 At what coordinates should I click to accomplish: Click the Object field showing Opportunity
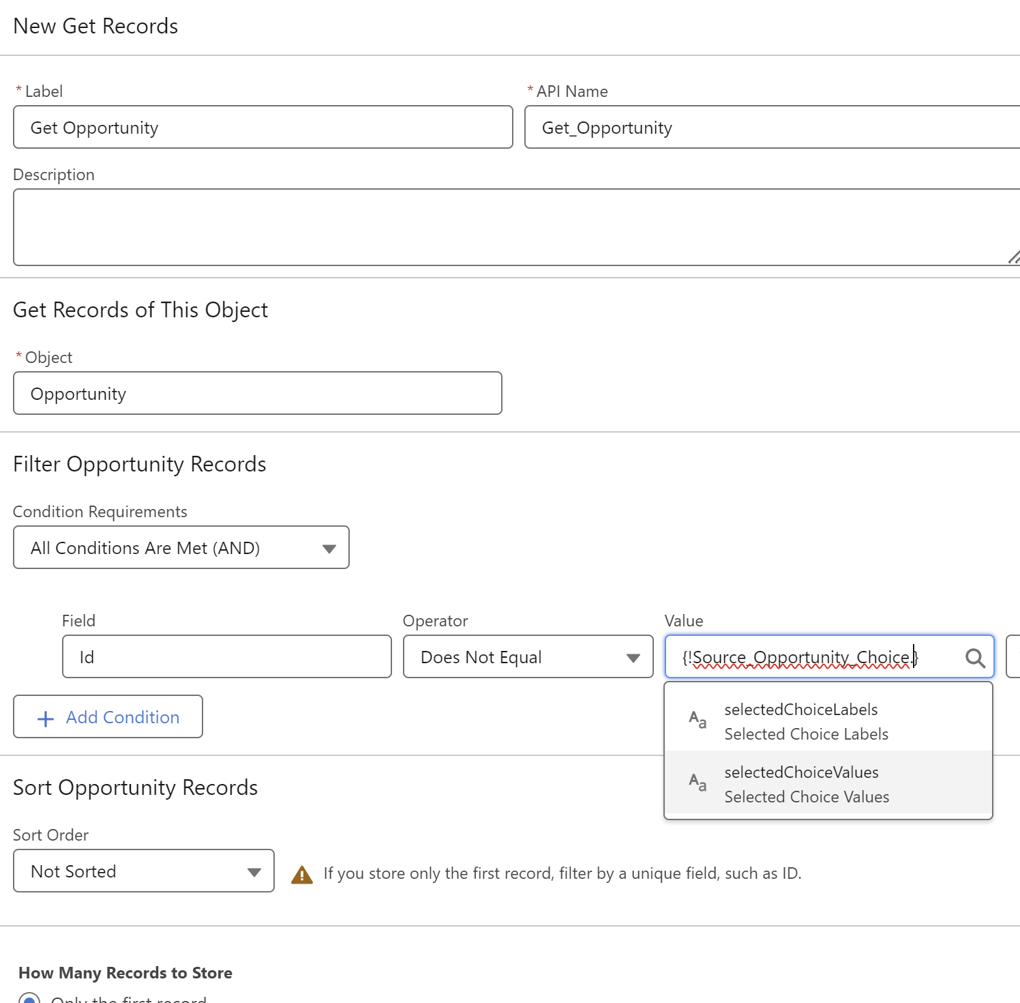pyautogui.click(x=258, y=393)
